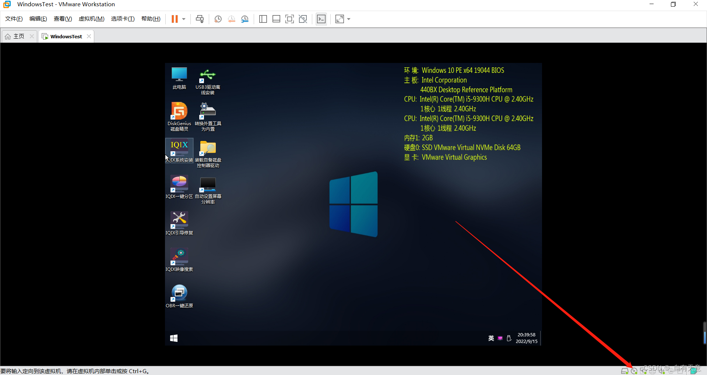Open the 帮助(H) menu
Screen dimensions: 707x375
[x=151, y=19]
